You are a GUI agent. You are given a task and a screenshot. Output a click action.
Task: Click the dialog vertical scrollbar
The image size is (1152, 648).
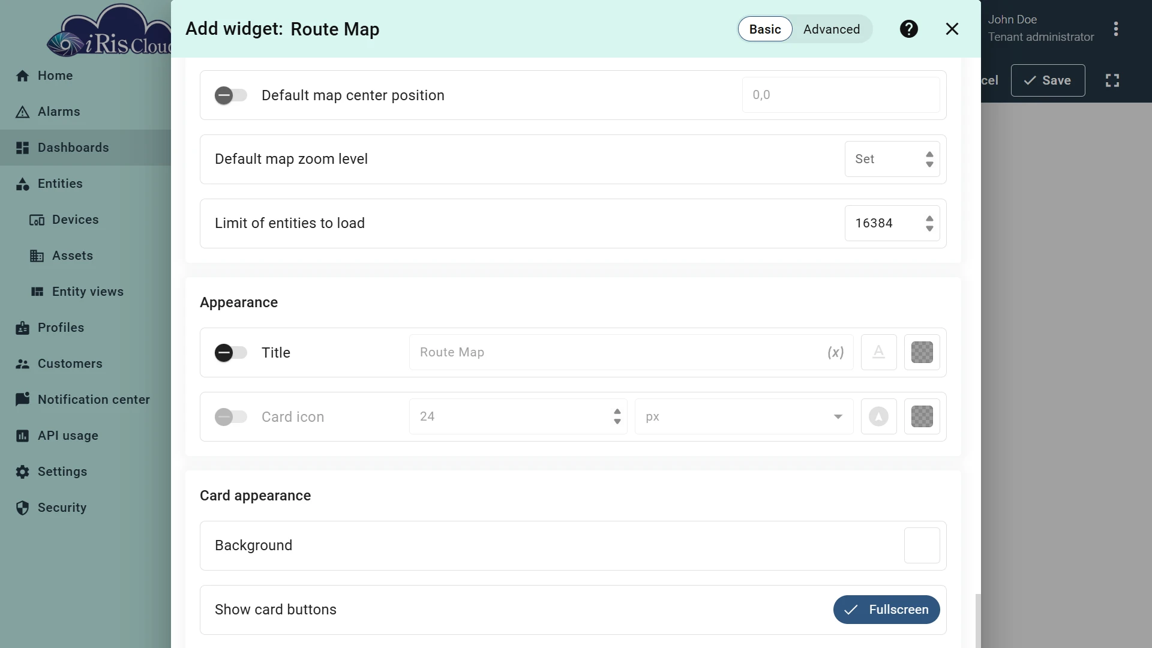pos(978,621)
